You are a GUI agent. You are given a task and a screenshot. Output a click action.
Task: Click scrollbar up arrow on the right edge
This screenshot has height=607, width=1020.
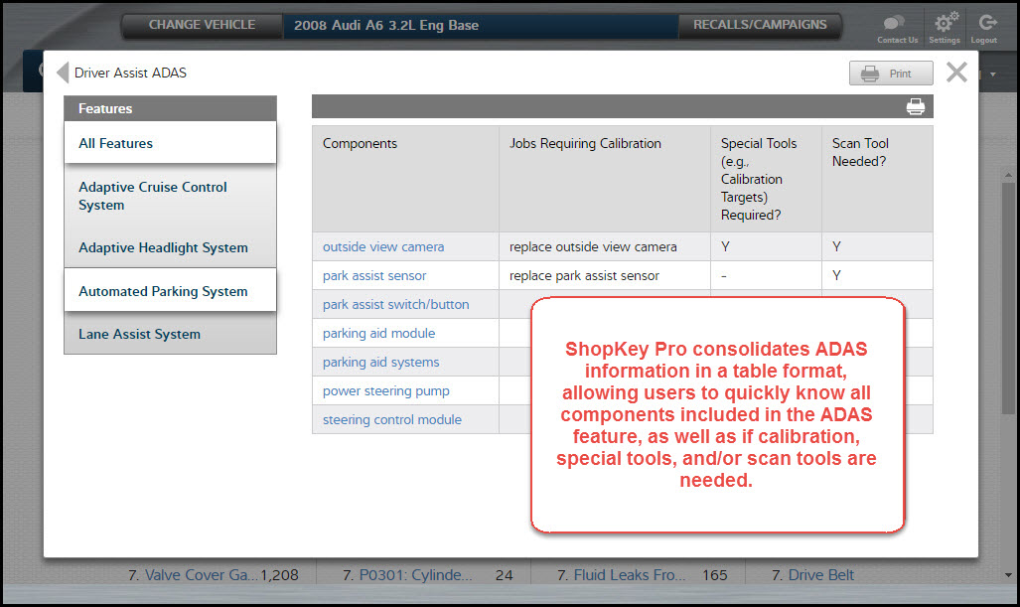(x=1008, y=175)
